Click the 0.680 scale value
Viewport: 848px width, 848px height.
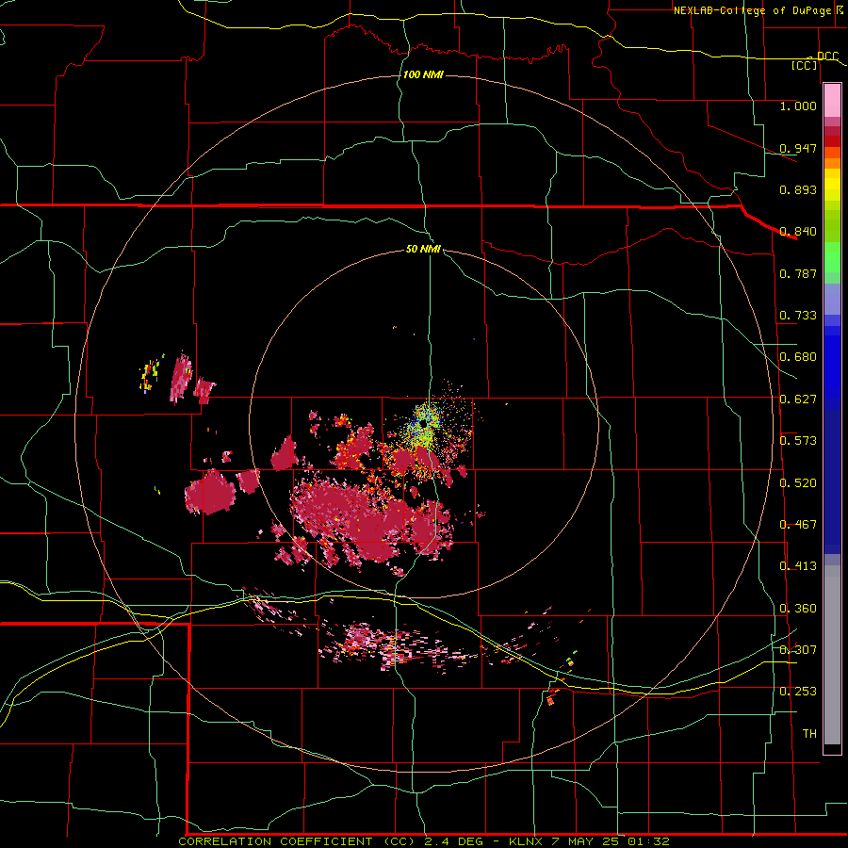pos(798,357)
